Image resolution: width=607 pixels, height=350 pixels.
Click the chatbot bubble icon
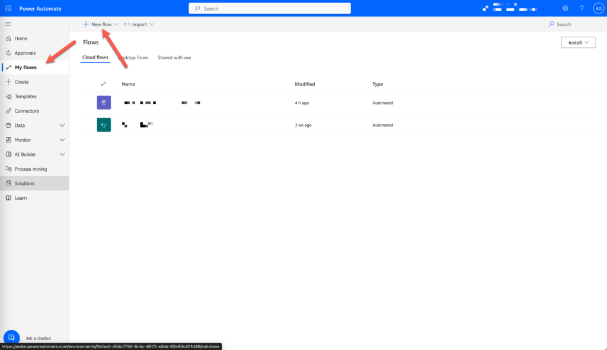(x=11, y=337)
